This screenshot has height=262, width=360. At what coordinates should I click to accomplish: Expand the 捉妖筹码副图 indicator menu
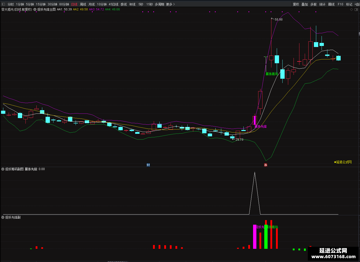(x=3, y=169)
